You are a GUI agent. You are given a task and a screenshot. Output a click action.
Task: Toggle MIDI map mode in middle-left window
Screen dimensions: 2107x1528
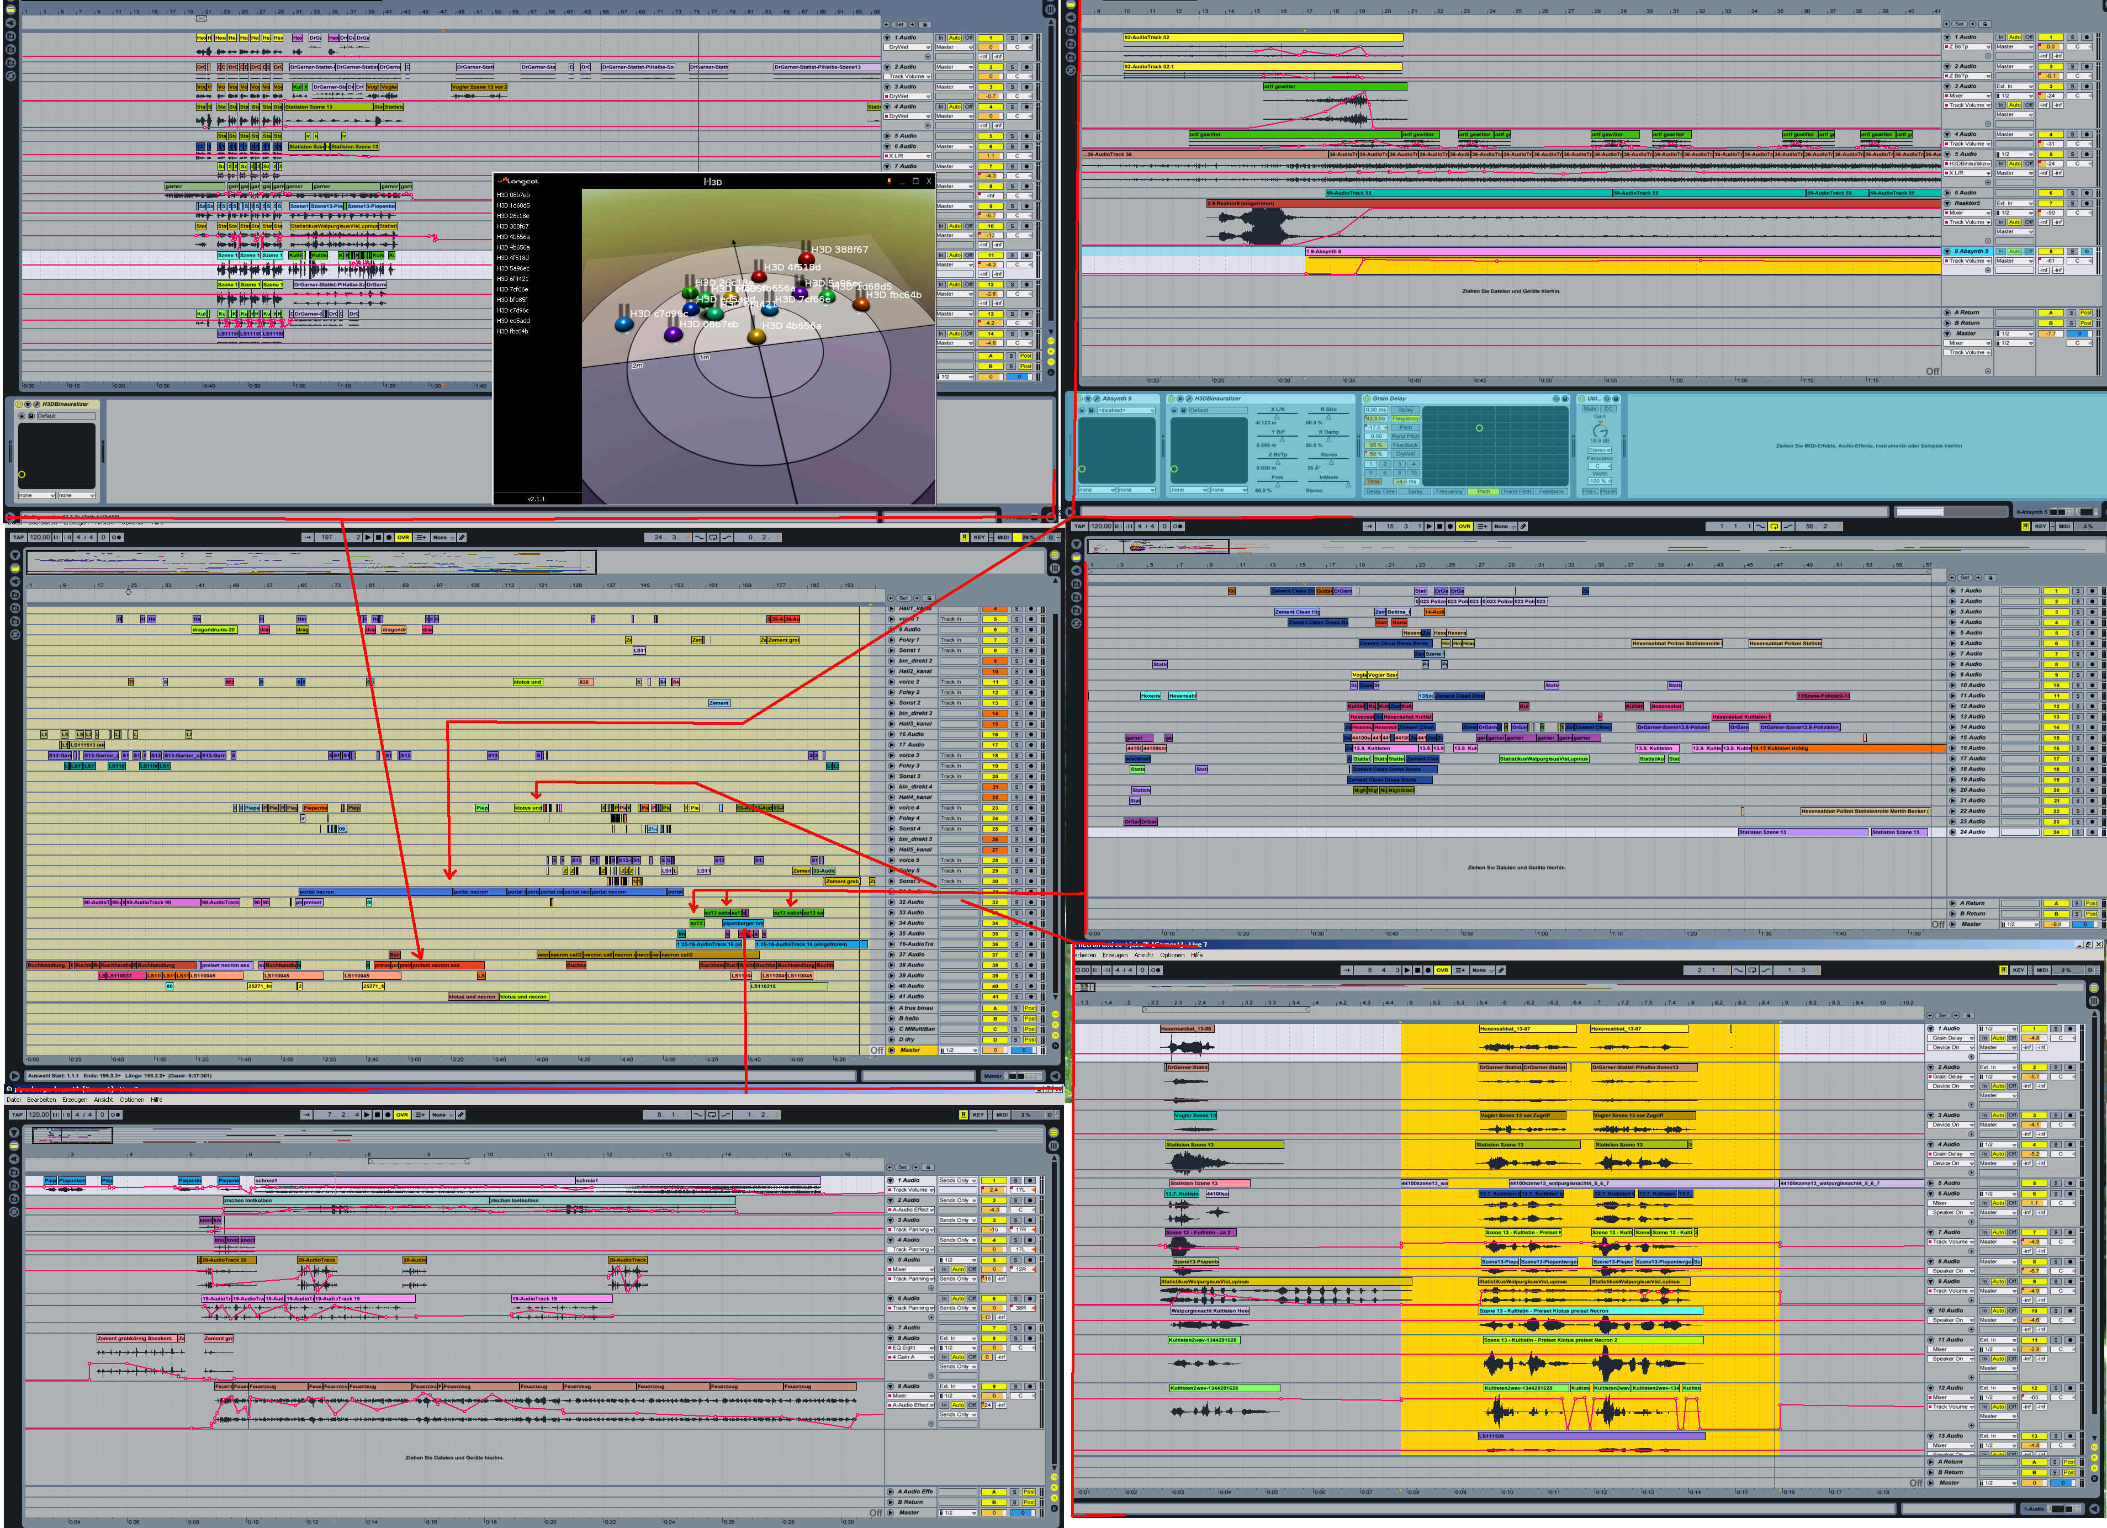[1003, 538]
